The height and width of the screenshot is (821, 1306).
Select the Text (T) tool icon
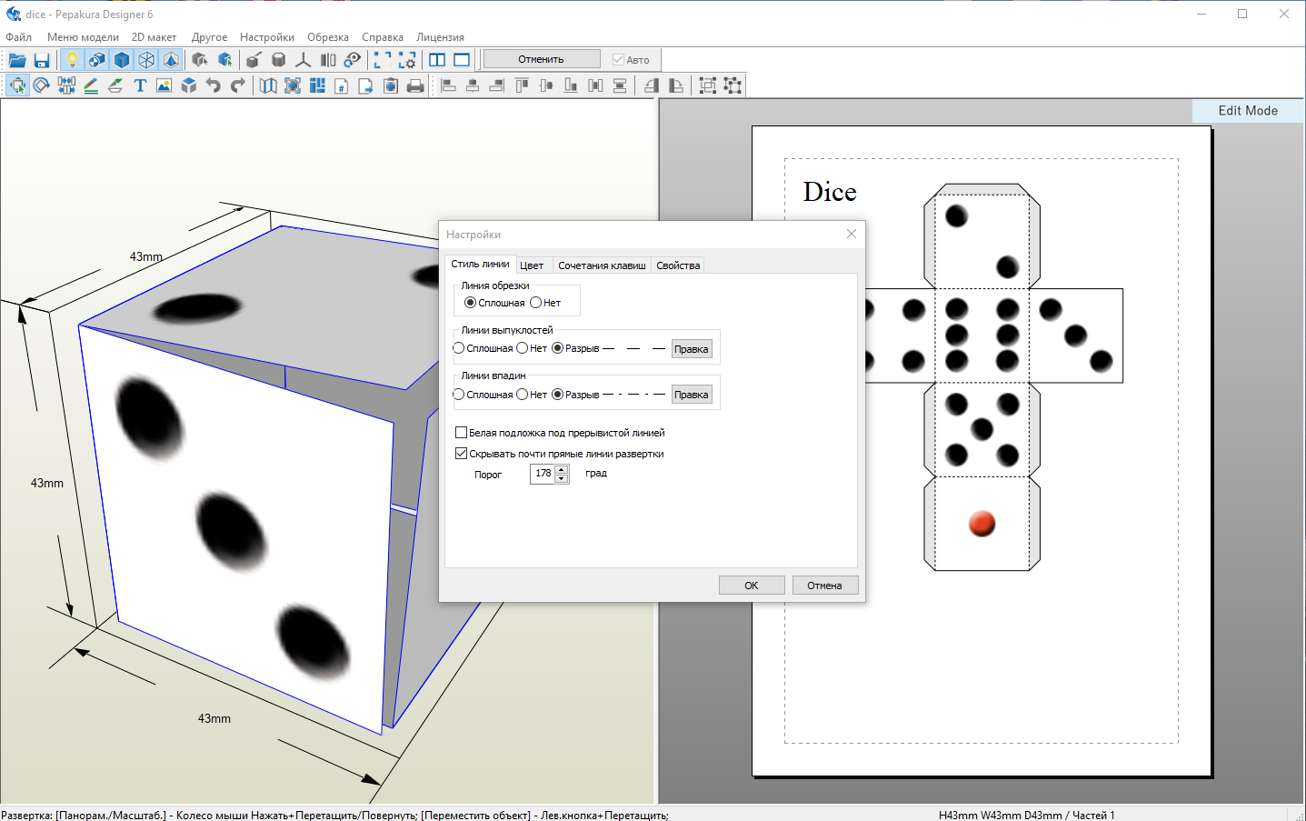pos(140,85)
